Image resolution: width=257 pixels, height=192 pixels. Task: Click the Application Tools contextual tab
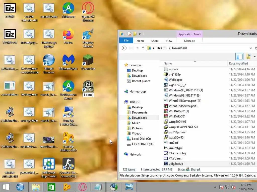pyautogui.click(x=189, y=34)
